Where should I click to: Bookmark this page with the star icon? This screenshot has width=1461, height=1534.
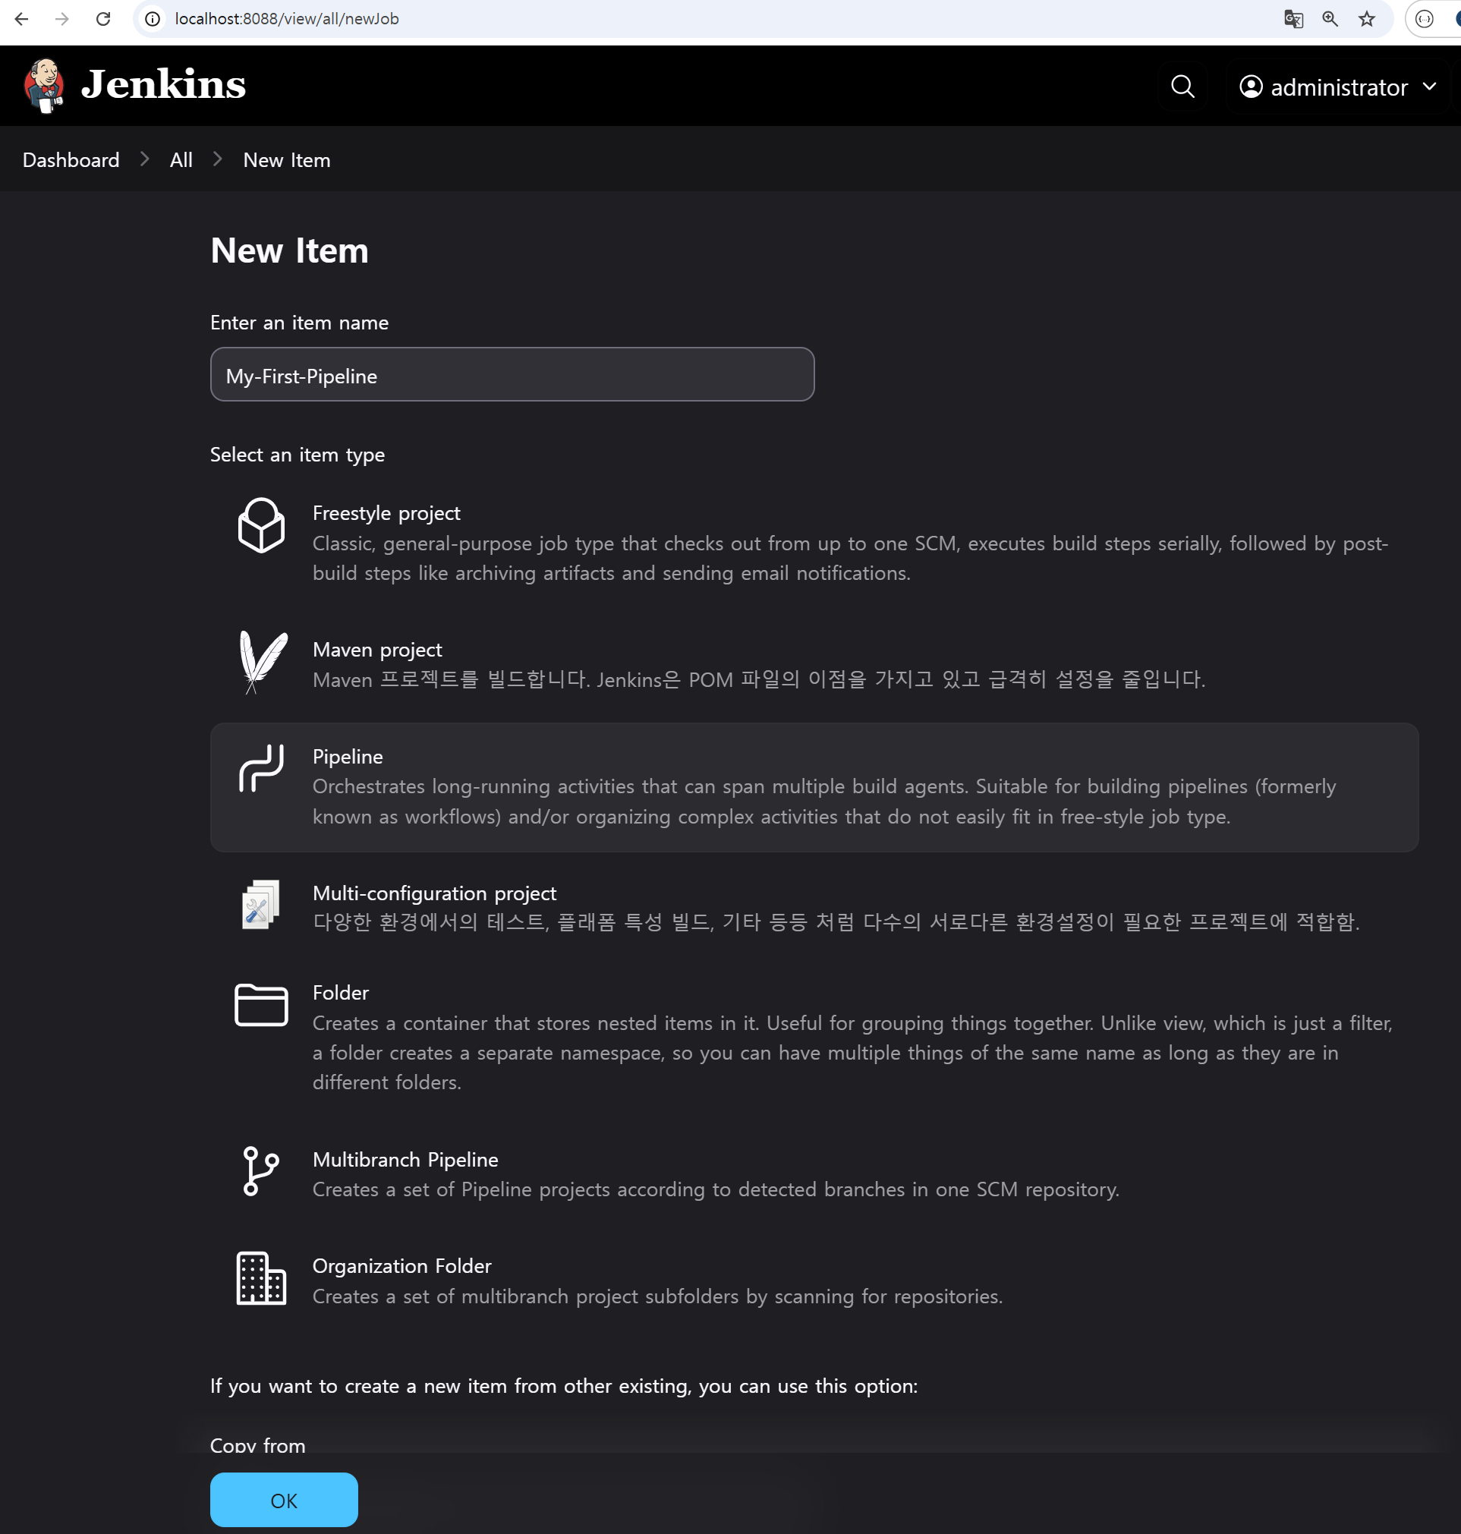point(1367,19)
